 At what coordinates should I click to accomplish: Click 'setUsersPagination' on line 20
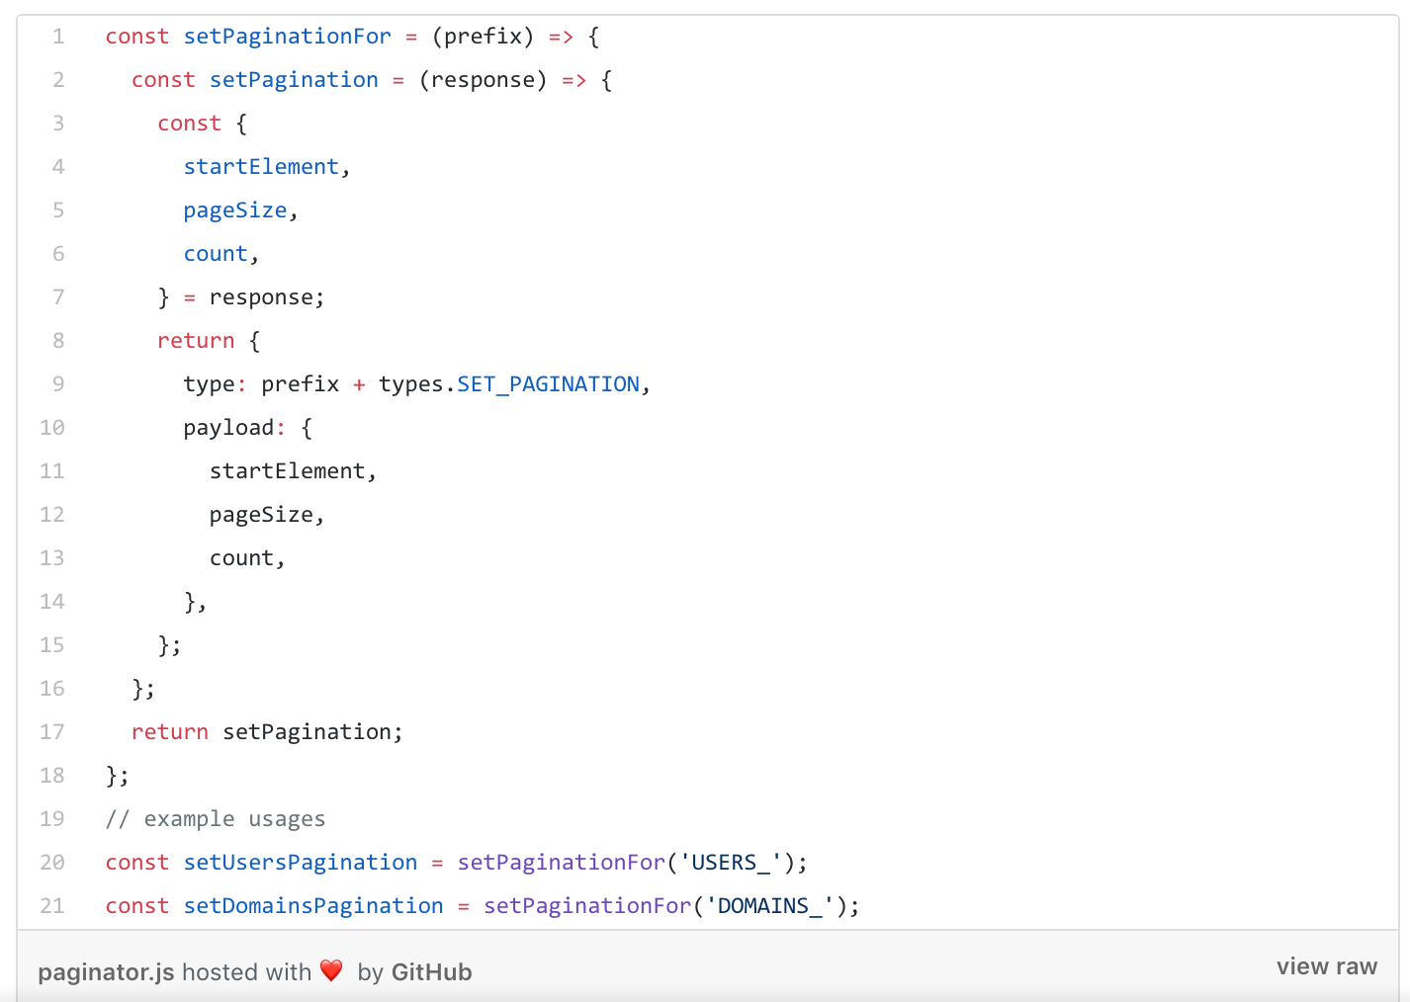301,863
